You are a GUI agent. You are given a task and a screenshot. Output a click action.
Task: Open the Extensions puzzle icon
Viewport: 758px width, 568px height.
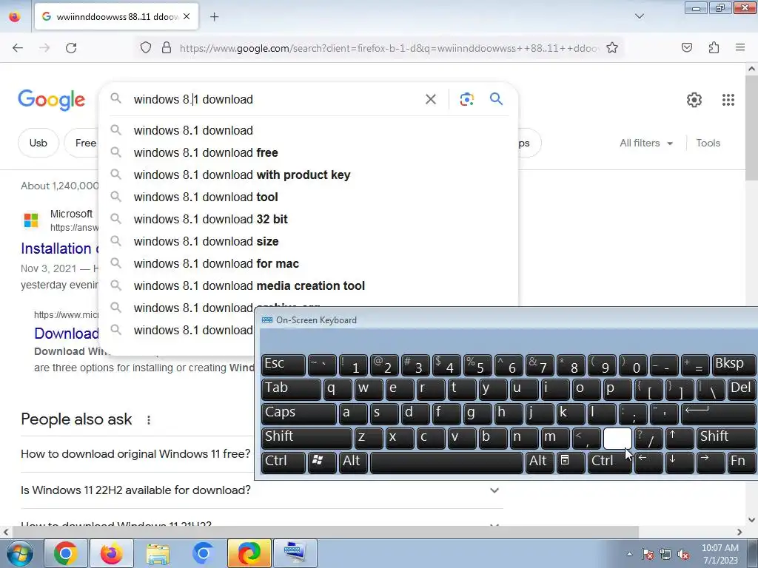pos(714,48)
